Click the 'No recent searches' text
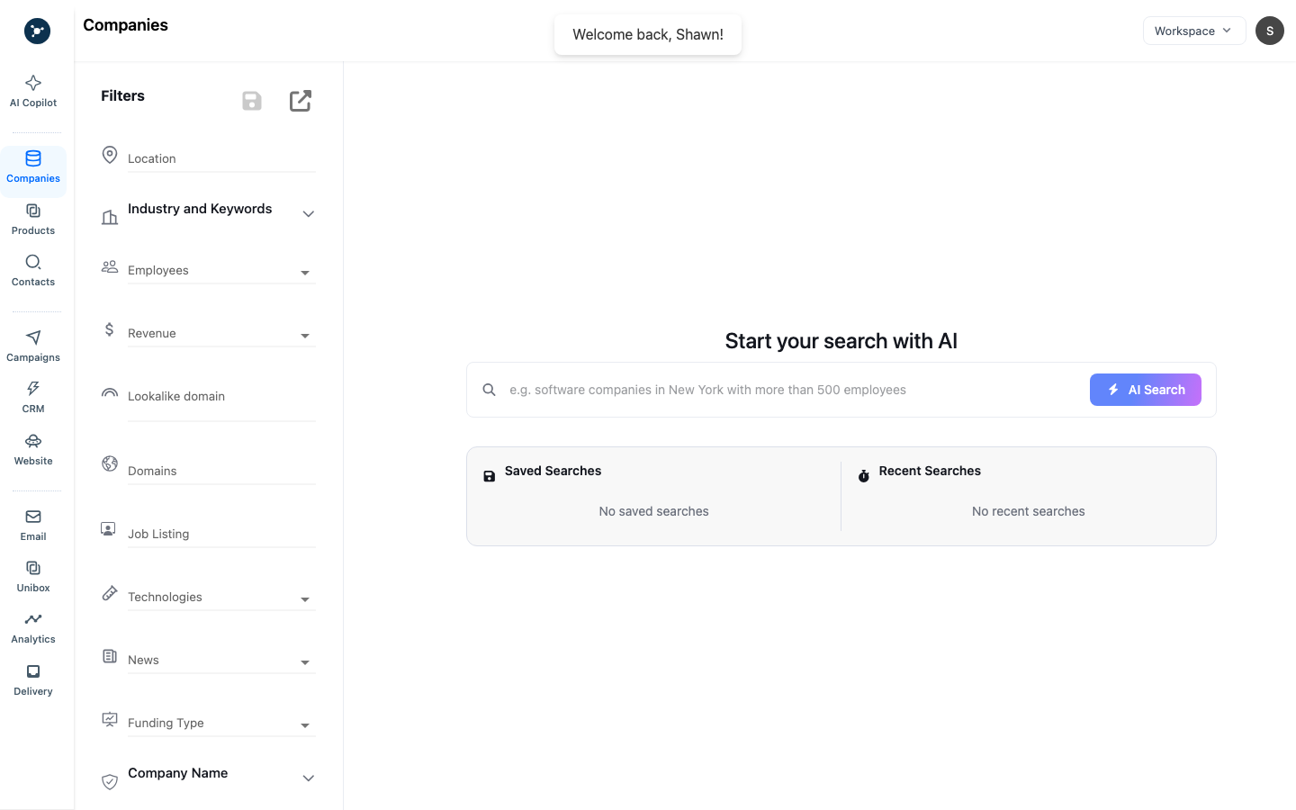The height and width of the screenshot is (810, 1296). coord(1029,511)
